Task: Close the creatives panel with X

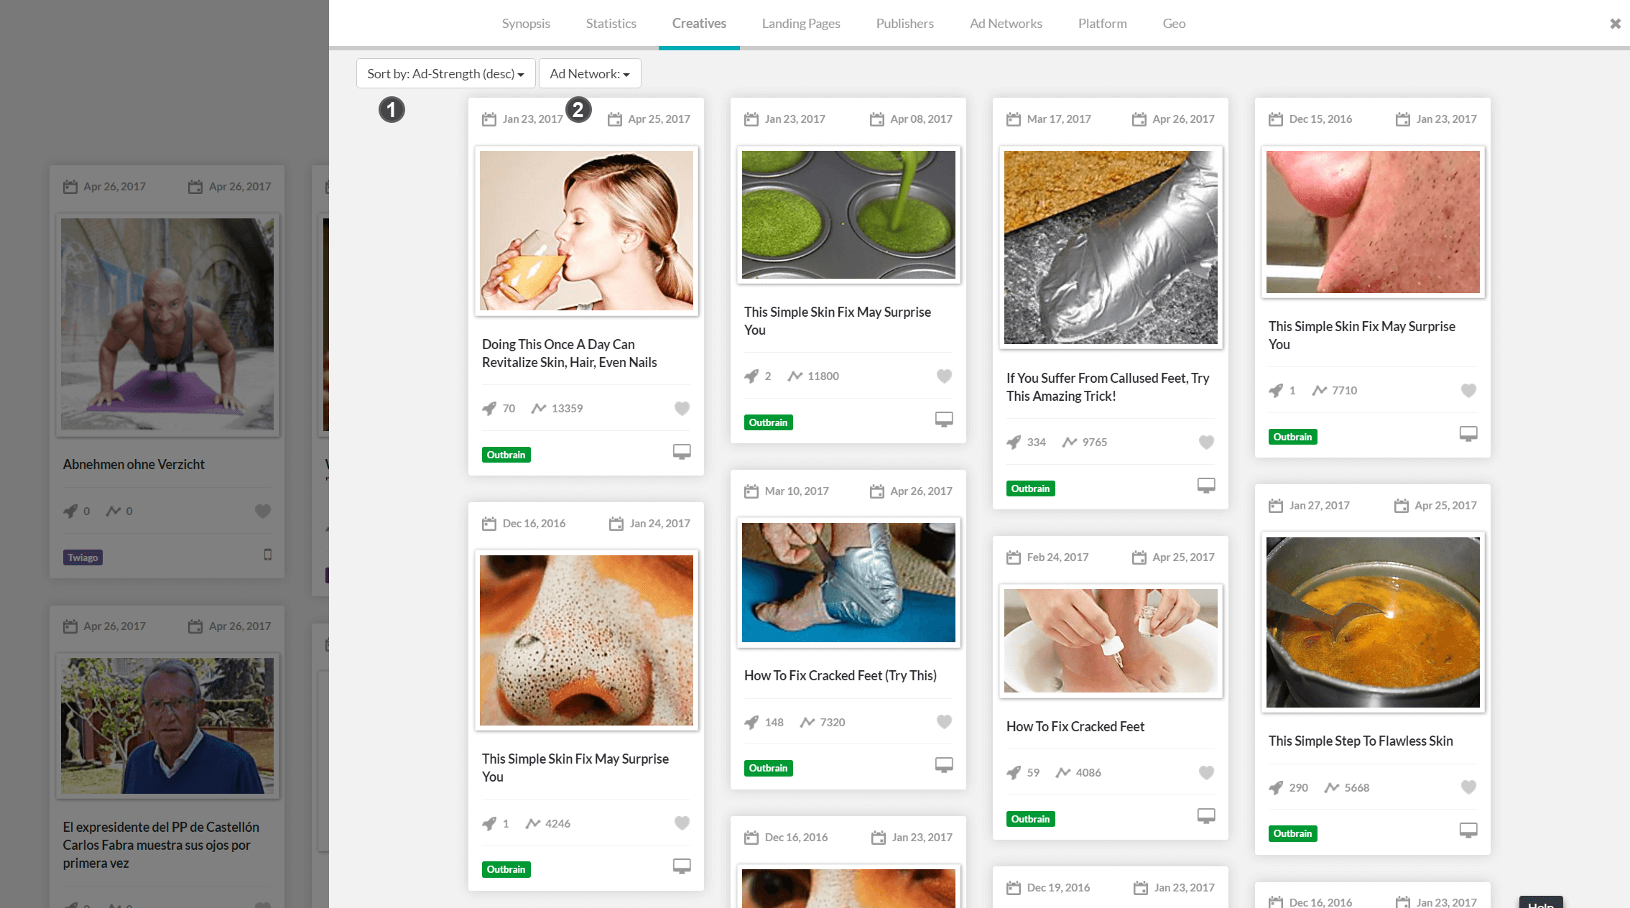Action: (1615, 24)
